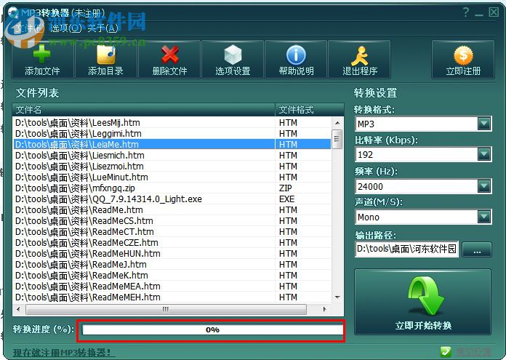Click the vertical scrollbar up arrow

coord(337,123)
